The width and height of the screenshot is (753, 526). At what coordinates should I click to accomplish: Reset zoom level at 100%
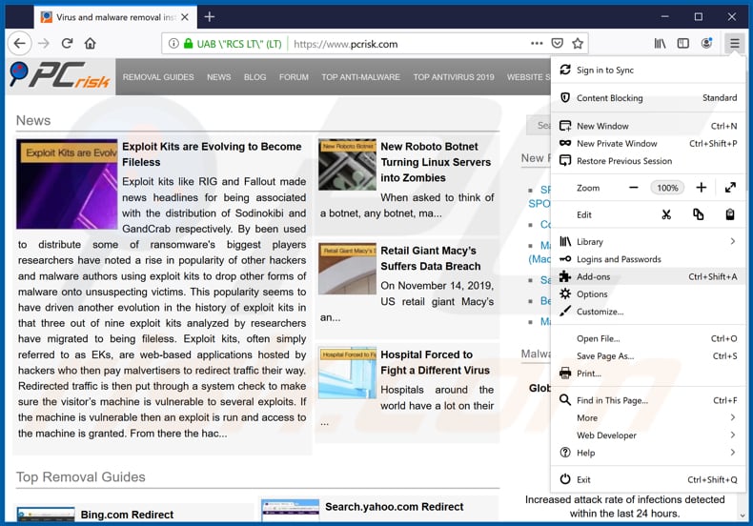coord(667,188)
